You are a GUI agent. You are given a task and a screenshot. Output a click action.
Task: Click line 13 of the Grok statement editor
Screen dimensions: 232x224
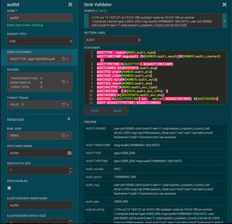click(x=129, y=103)
